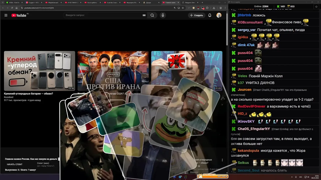Open the США против Ирана thumbnail
This screenshot has height=180, width=321.
(113, 71)
